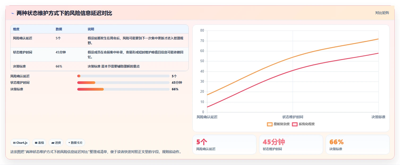Click the caption sentence starting 这张图把
This screenshot has width=400, height=165.
pos(96,152)
